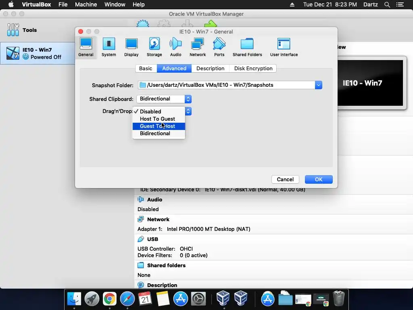Open Google Chrome from the Dock

pos(110,299)
